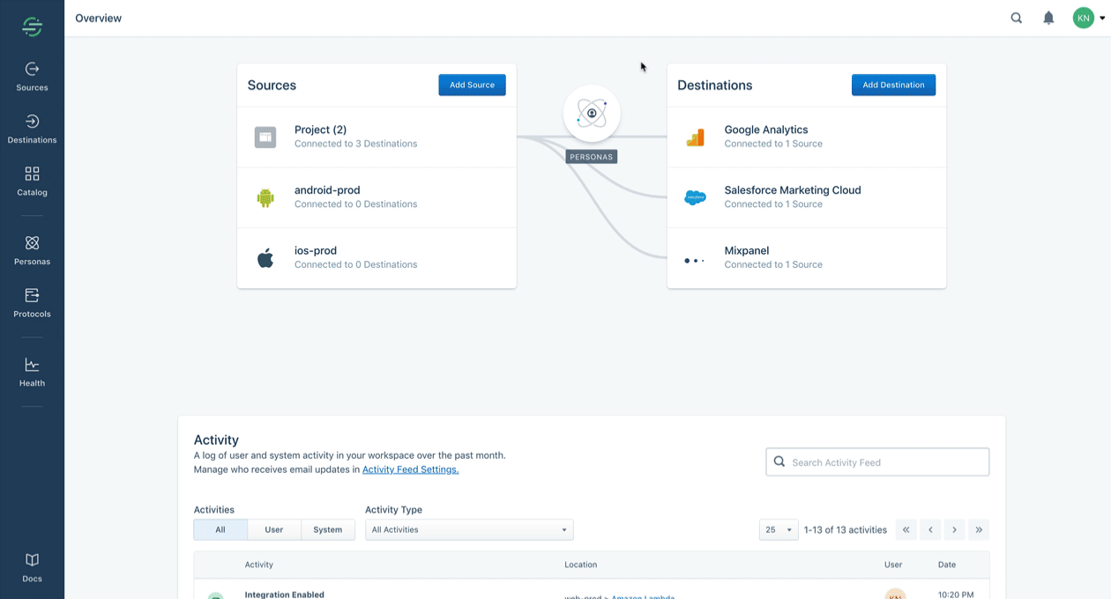
Task: Open the Google Analytics destination name
Action: (766, 129)
